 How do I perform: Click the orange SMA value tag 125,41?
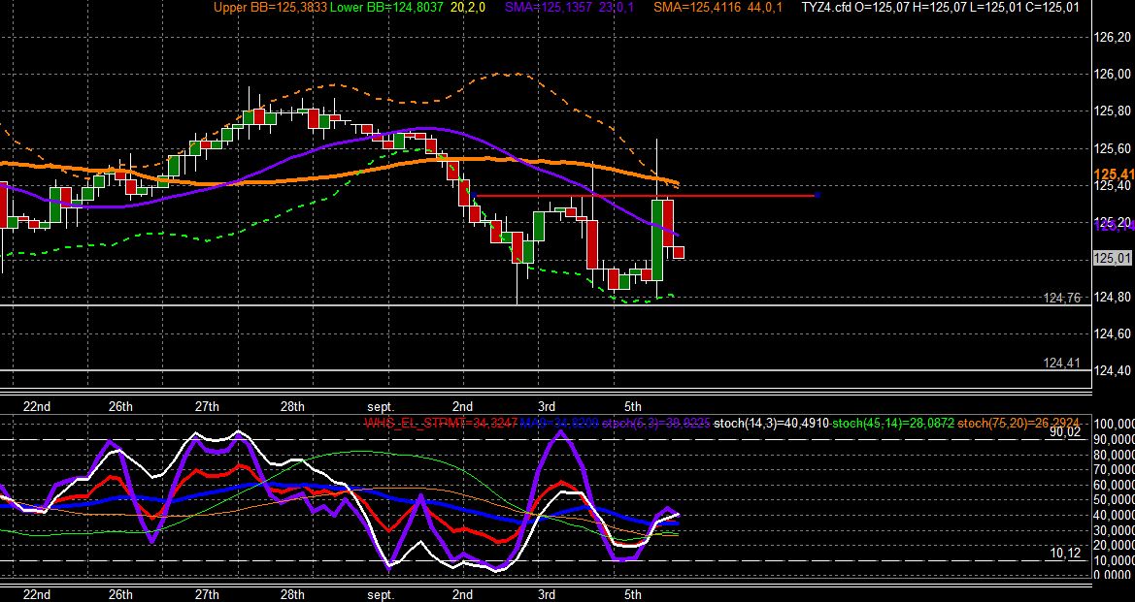pyautogui.click(x=1114, y=174)
